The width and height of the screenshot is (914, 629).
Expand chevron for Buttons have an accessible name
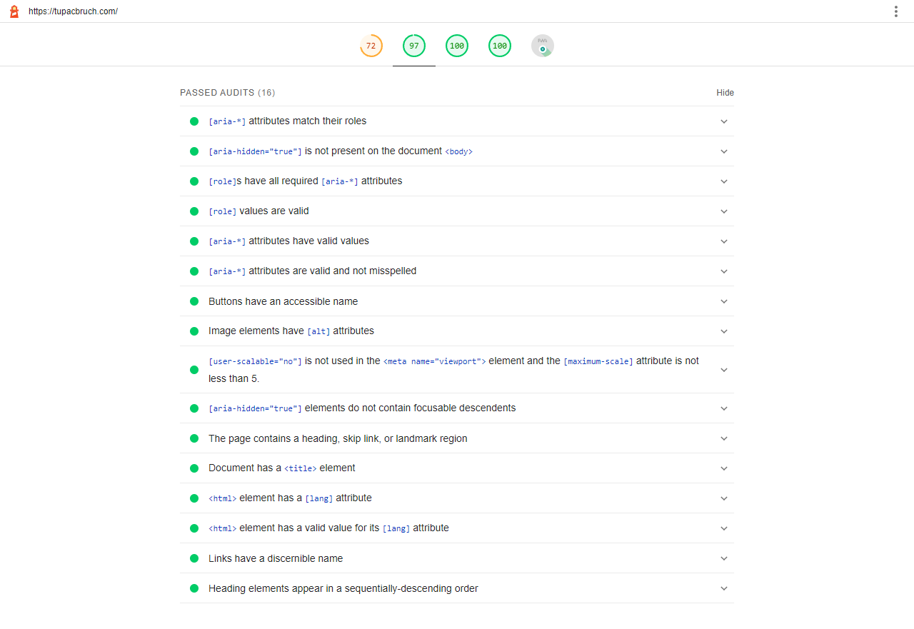724,301
